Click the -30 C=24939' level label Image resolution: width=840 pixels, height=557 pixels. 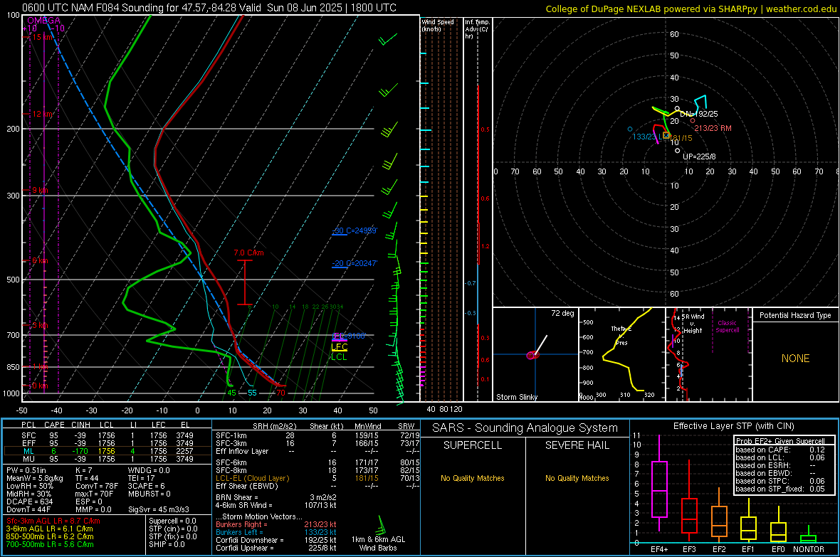(354, 230)
